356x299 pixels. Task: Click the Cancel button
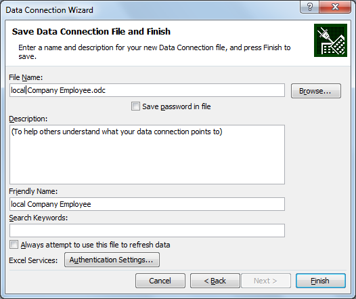tap(160, 281)
